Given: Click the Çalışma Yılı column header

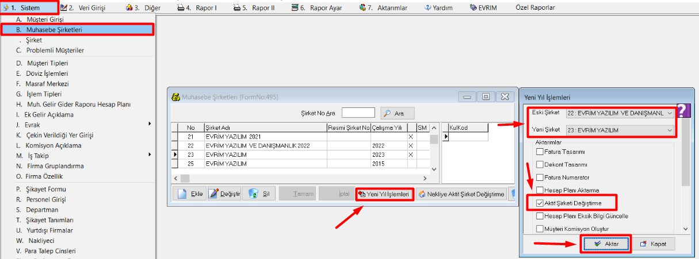Looking at the screenshot, I should 389,127.
